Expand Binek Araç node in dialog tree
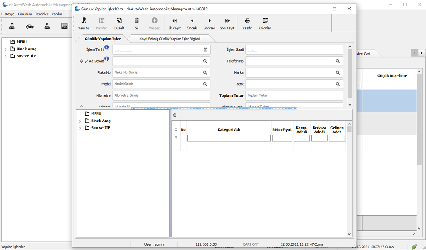This screenshot has width=426, height=250. tap(80, 121)
